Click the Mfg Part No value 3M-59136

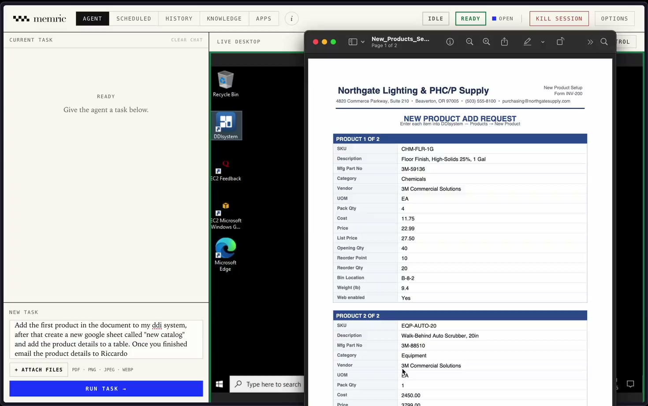pos(413,169)
